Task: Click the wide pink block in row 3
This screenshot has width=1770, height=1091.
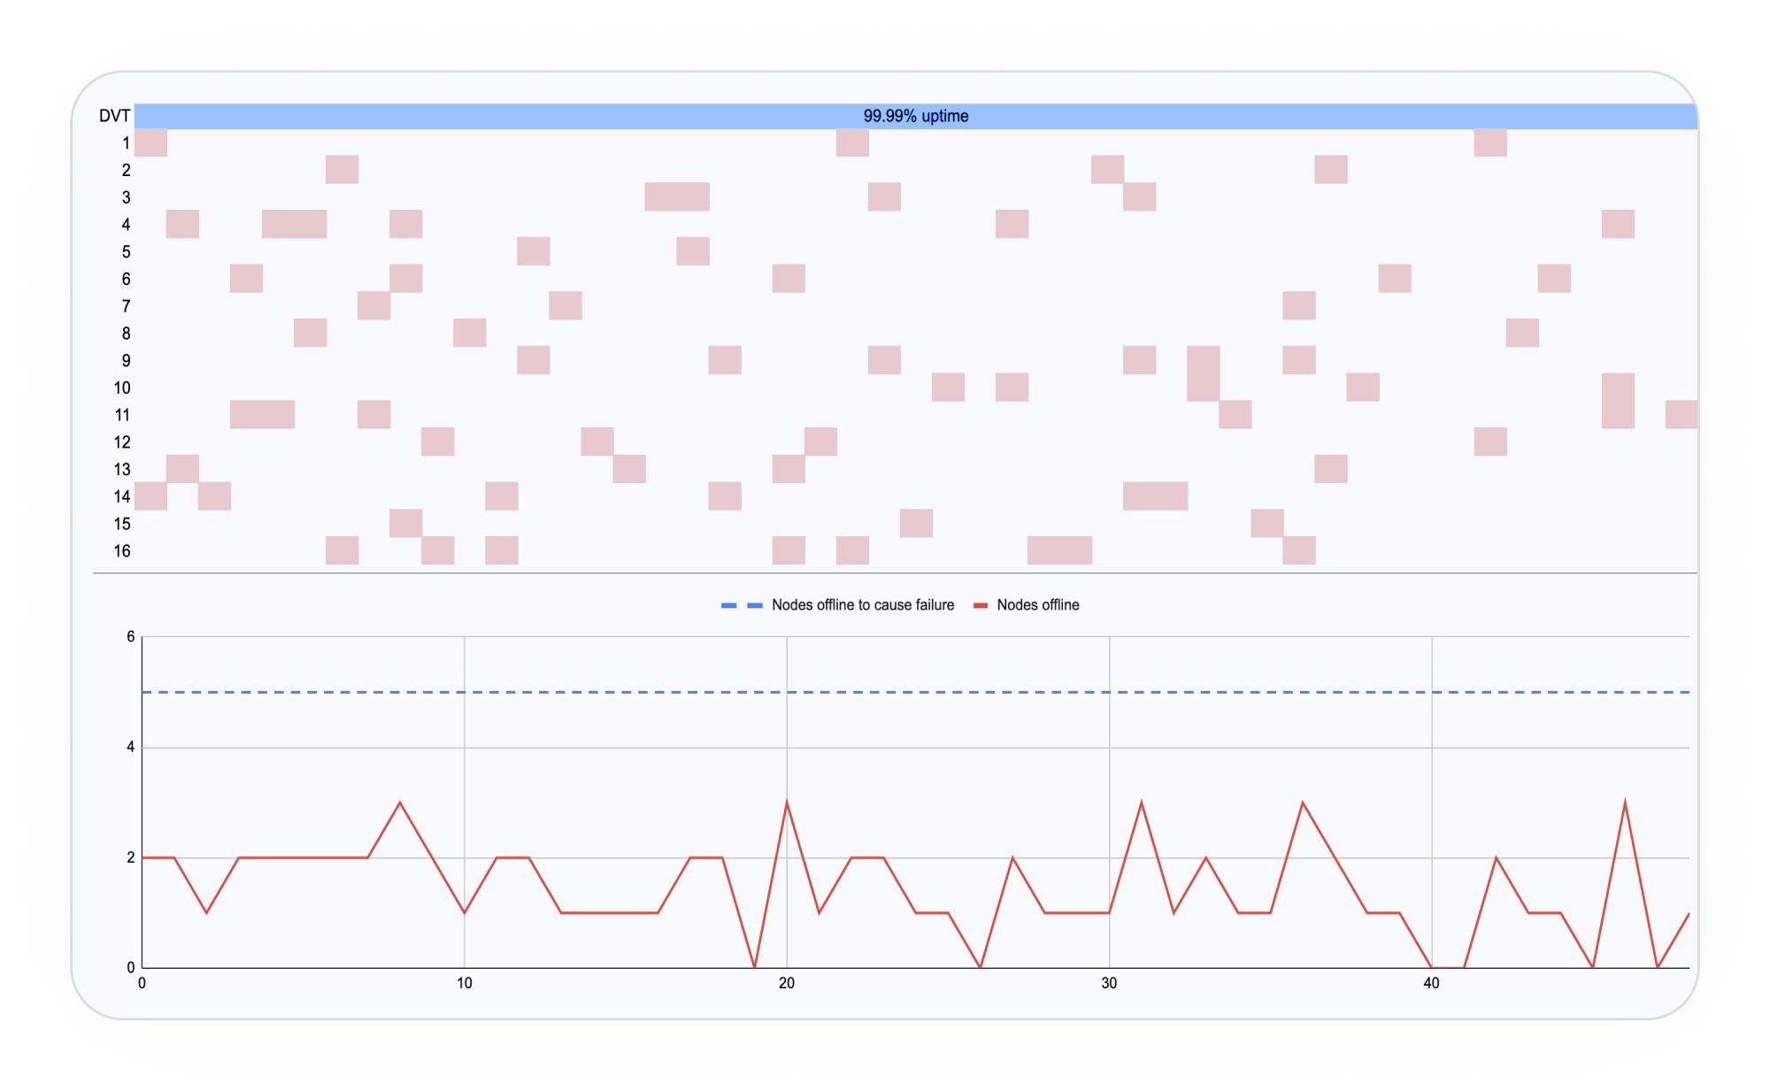Action: point(677,196)
